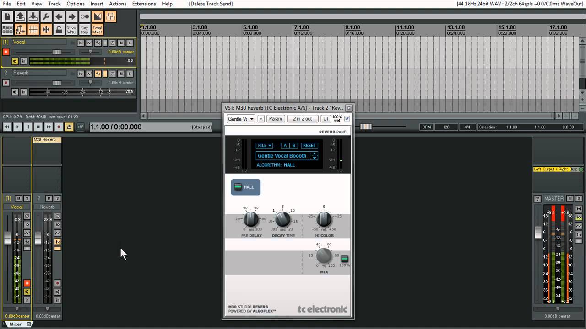Click Vocal track volume fader in track panel

pos(57,52)
